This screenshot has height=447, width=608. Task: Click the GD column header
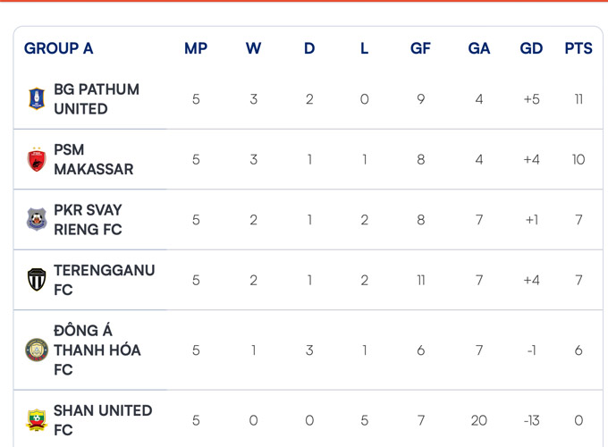(531, 48)
